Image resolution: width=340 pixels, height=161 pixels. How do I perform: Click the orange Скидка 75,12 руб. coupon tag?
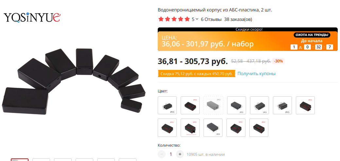[197, 74]
